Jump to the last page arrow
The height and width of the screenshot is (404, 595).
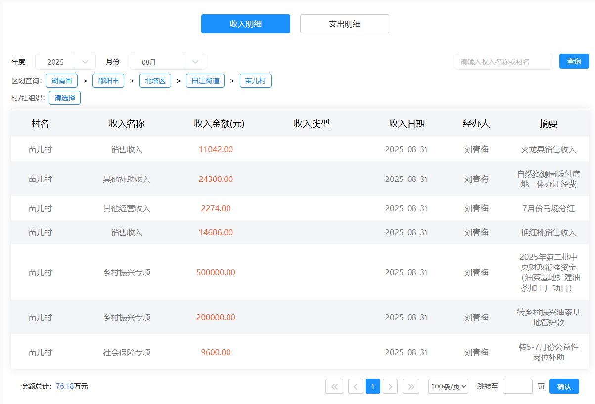pyautogui.click(x=411, y=386)
